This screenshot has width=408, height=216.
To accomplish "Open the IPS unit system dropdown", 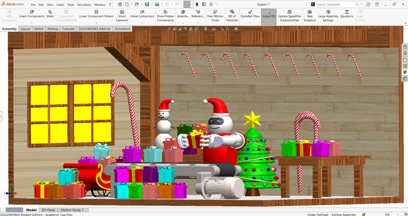I will click(388, 214).
